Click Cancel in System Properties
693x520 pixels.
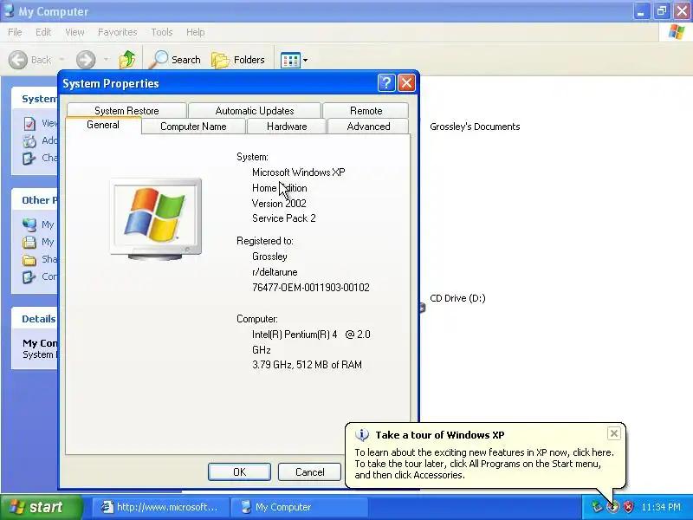309,471
